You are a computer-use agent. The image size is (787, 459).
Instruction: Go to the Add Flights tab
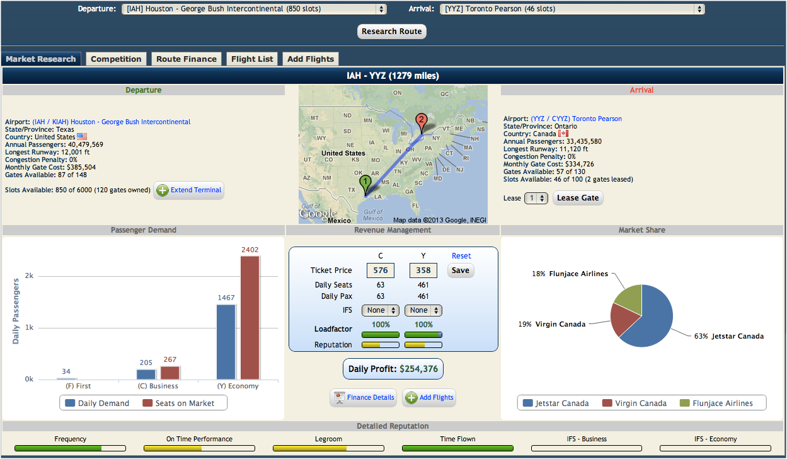point(311,59)
